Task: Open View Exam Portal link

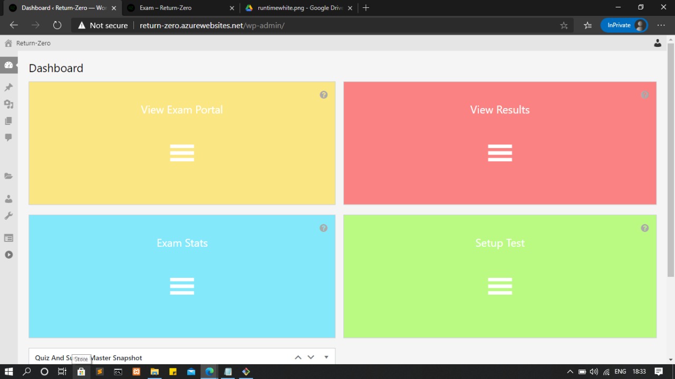Action: tap(182, 110)
